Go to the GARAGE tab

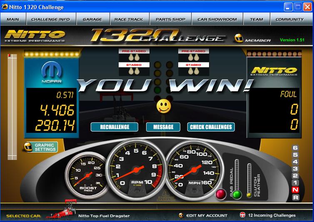click(x=93, y=20)
